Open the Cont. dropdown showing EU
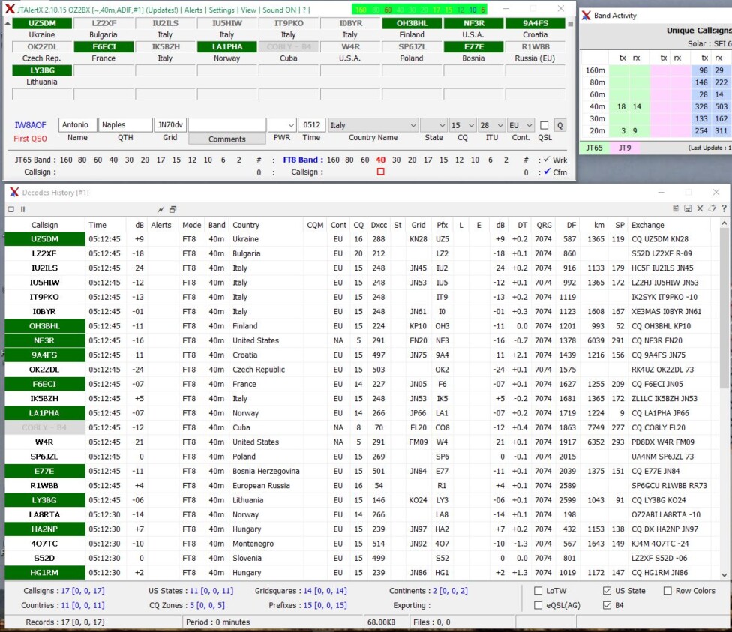Screen dimensions: 732x632 coord(520,125)
